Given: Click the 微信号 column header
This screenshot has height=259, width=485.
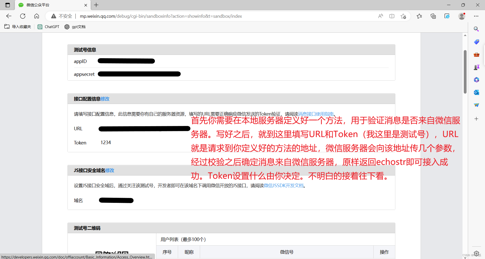Looking at the screenshot, I should [287, 252].
